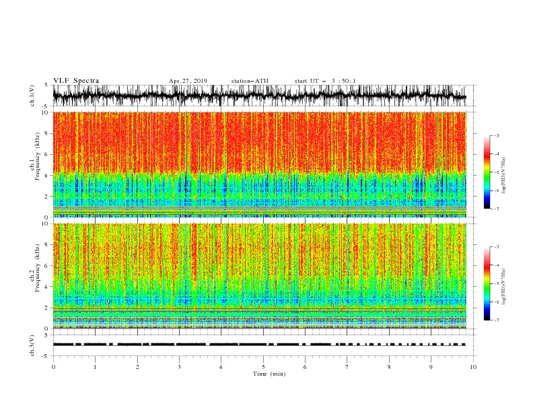Click the "8" kHz tick of ch.2 spectrogram
The width and height of the screenshot is (533, 412).
[47, 244]
